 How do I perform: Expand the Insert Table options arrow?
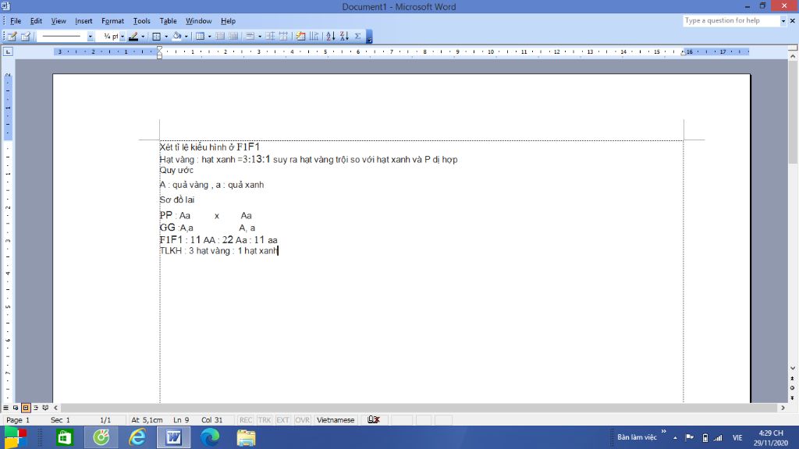pyautogui.click(x=209, y=36)
